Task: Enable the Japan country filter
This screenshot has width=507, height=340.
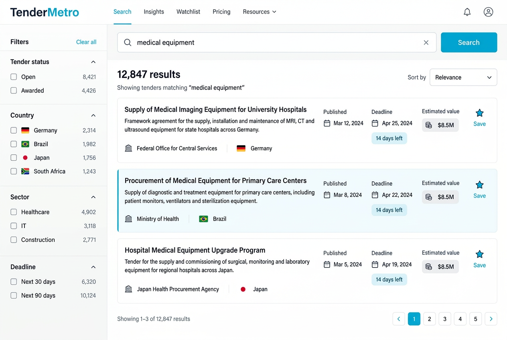Action: pos(14,158)
